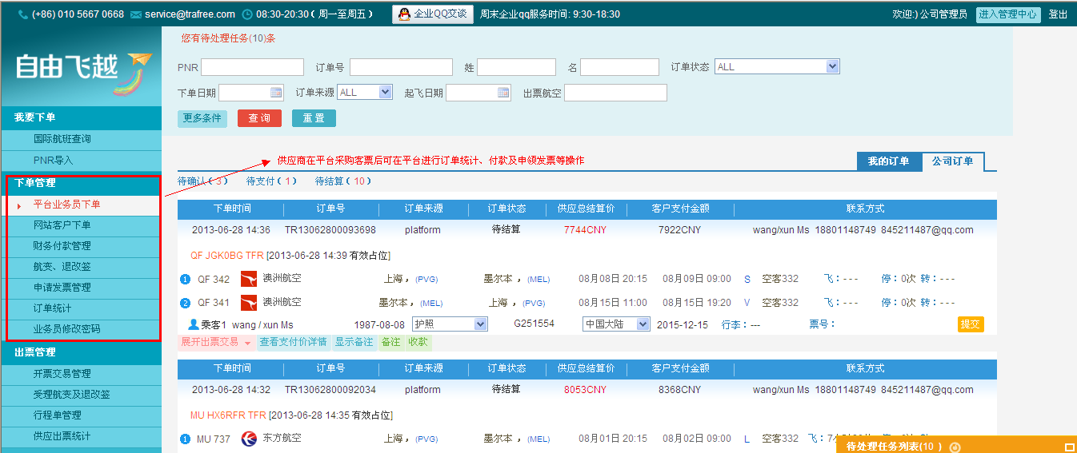Click the red 查询 button

pyautogui.click(x=259, y=118)
